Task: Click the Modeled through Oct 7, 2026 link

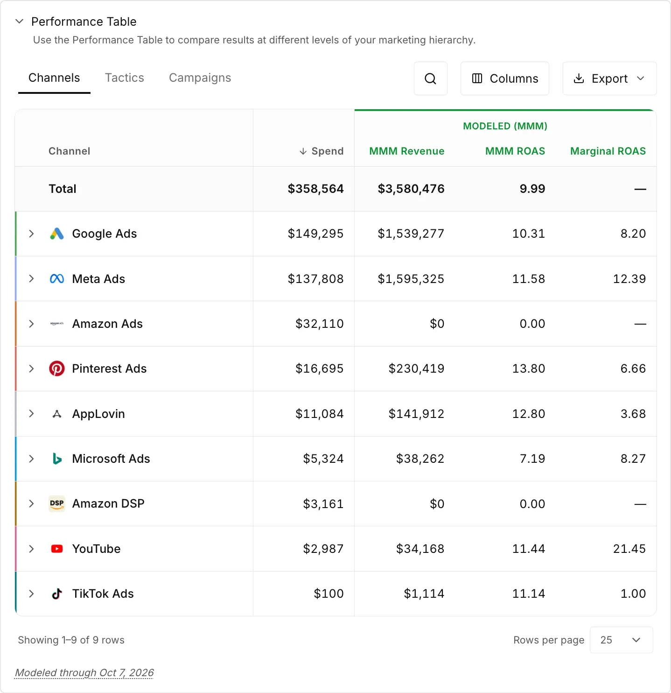Action: point(84,673)
